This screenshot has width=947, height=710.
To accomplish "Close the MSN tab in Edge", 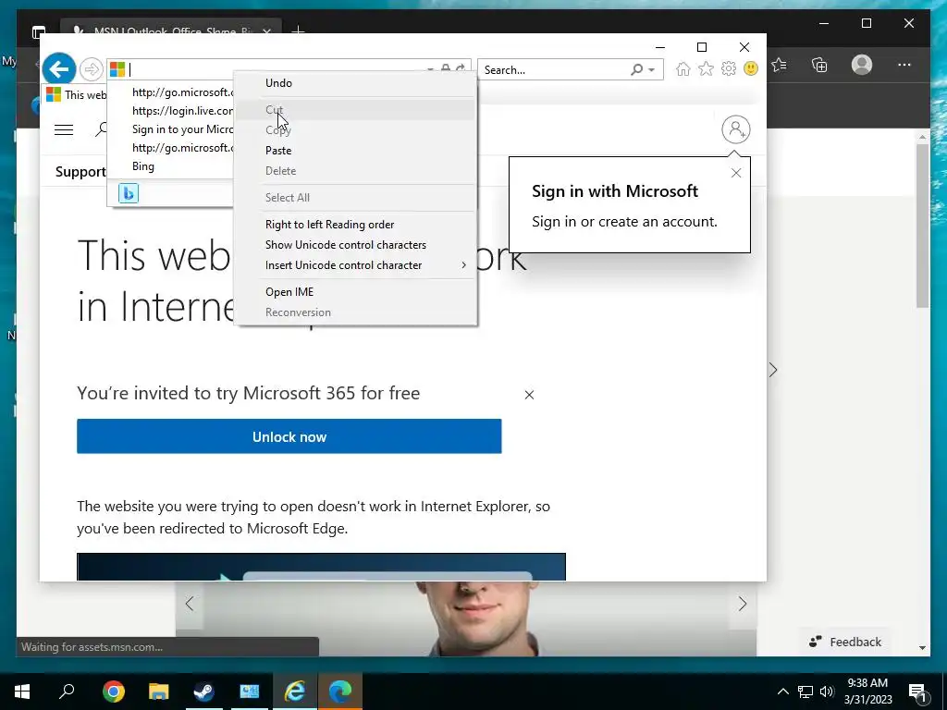I will click(266, 31).
